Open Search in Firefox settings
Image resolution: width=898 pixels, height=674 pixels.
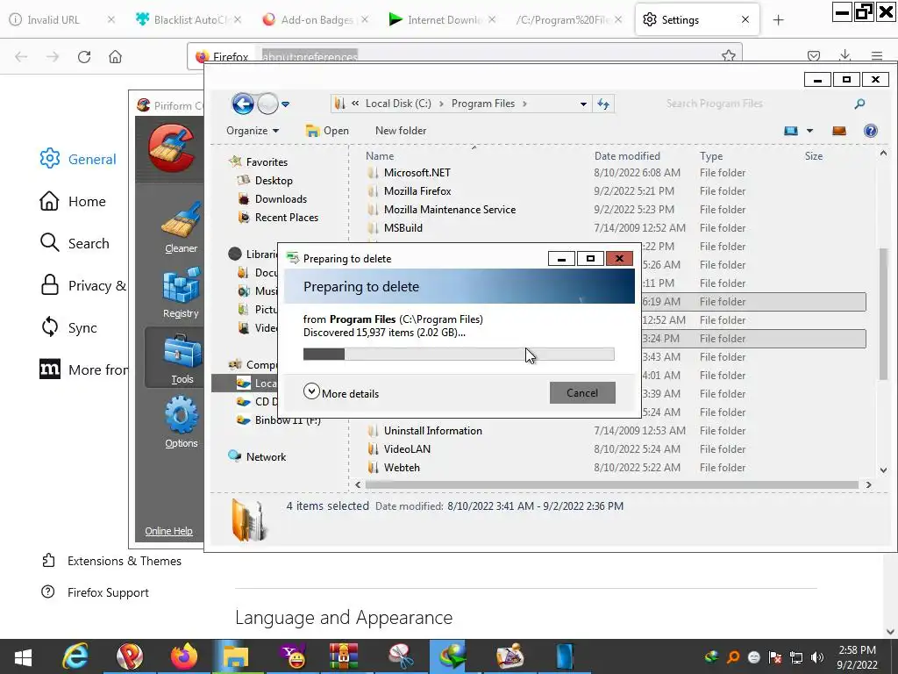pyautogui.click(x=75, y=243)
